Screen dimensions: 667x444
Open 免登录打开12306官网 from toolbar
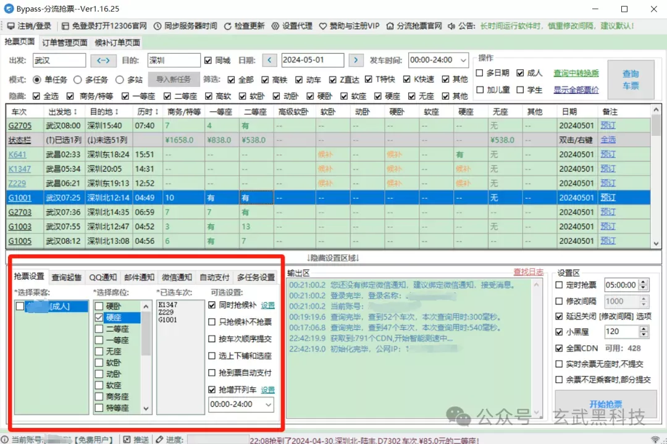tap(65, 26)
